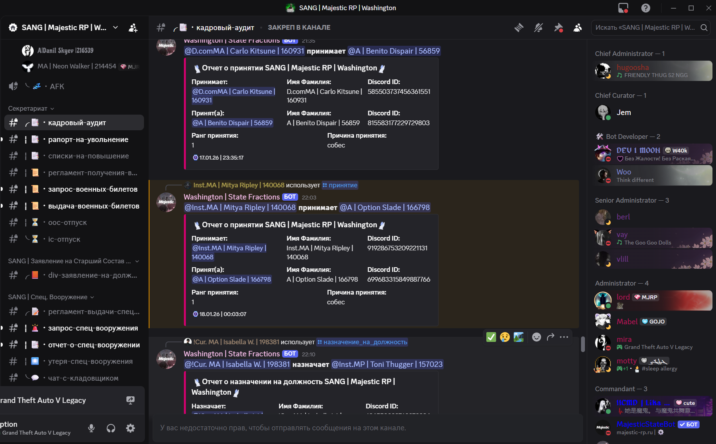Collapse SANG Спец. Вооружение category
The width and height of the screenshot is (716, 444).
tap(51, 297)
